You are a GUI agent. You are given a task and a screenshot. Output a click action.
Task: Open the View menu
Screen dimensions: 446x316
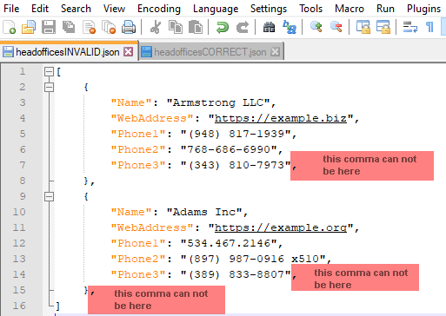[114, 9]
